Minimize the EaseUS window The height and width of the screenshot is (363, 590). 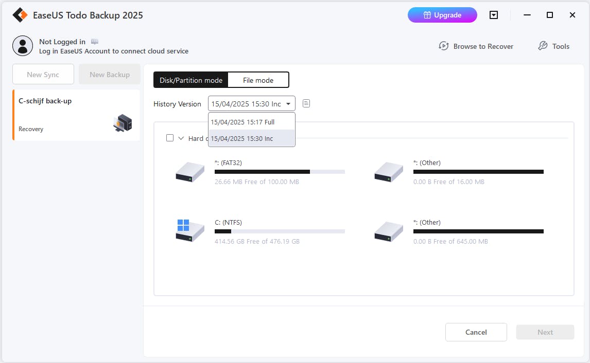click(527, 15)
